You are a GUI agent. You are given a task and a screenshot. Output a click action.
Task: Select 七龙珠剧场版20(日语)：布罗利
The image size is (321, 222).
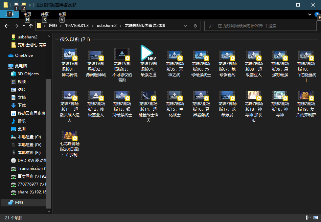tap(69, 144)
